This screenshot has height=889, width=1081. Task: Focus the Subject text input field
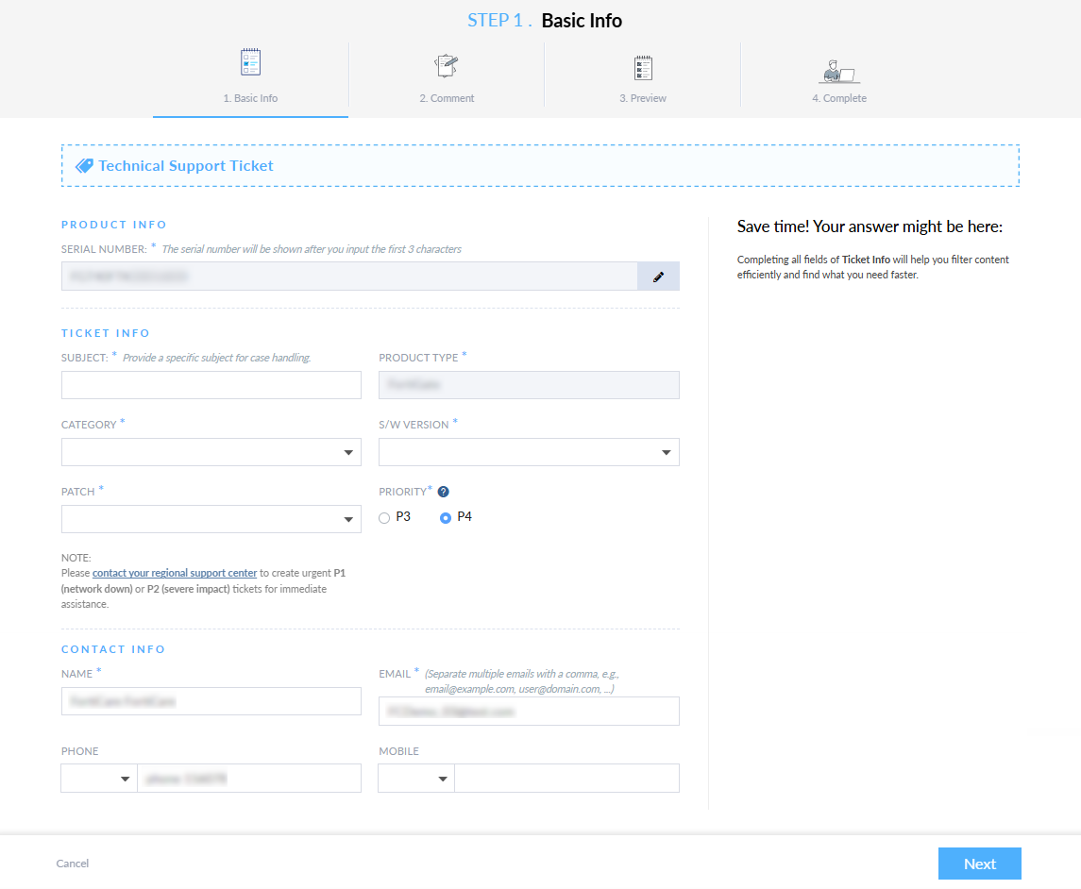point(211,385)
